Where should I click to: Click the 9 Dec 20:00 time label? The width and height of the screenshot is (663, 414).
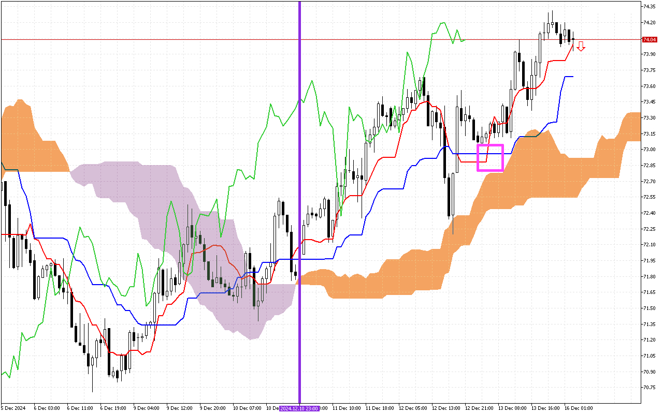tap(213, 408)
